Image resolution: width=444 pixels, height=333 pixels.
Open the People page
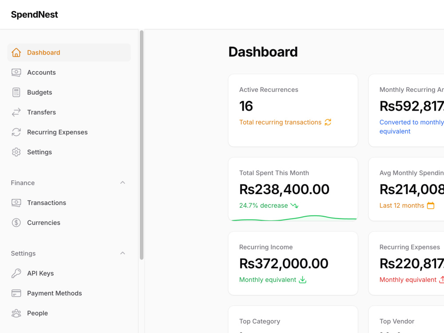point(69,313)
